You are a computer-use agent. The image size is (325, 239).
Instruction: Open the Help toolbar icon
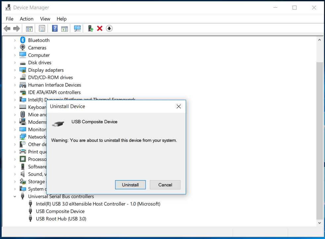coord(55,28)
